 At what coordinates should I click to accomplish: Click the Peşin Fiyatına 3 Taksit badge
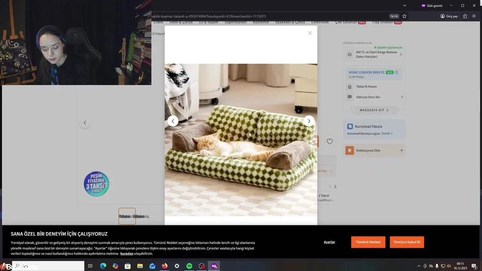coord(96,184)
